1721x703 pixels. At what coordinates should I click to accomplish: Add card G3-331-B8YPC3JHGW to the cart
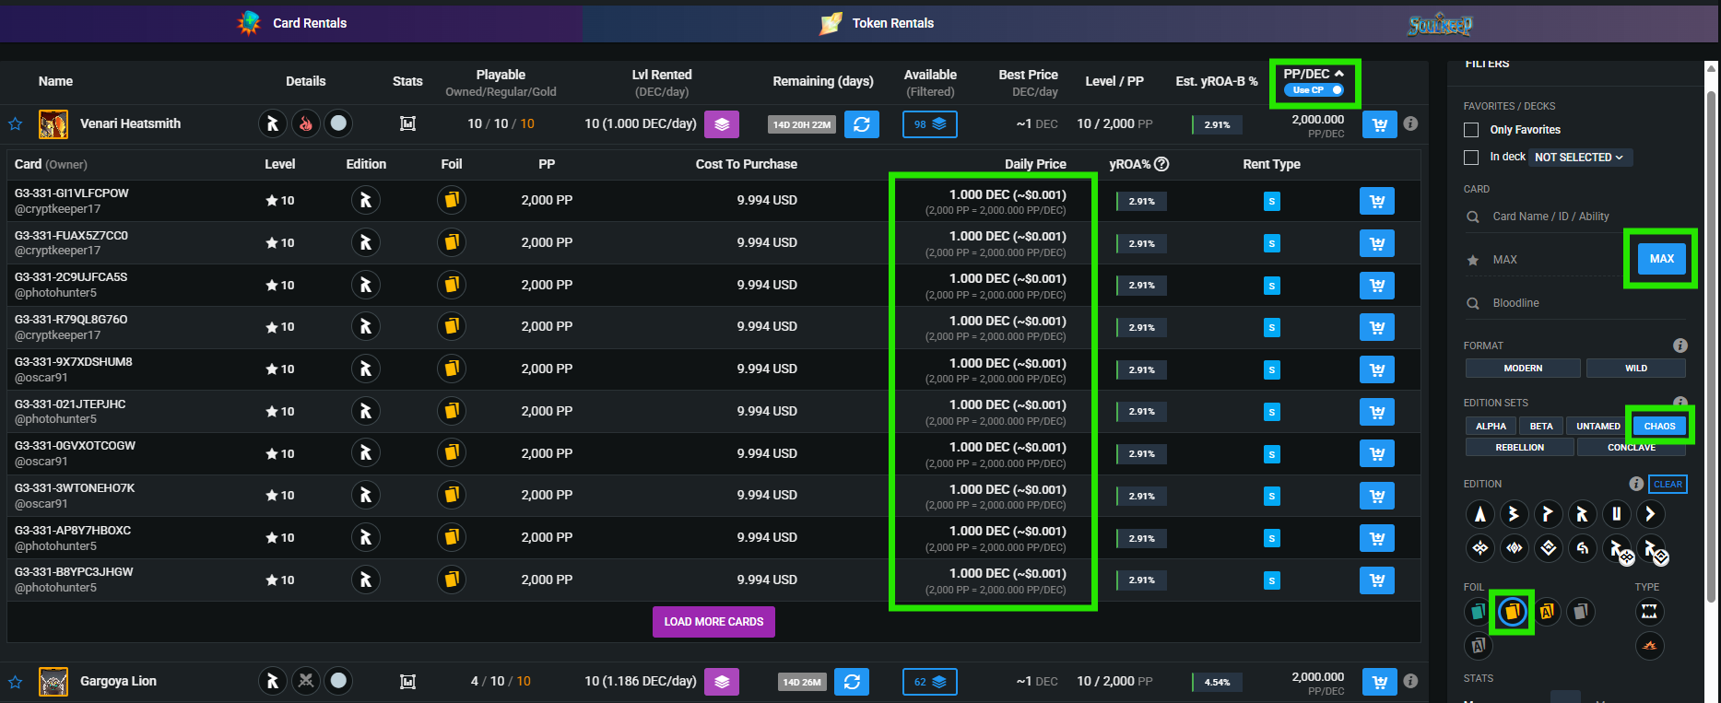tap(1377, 580)
